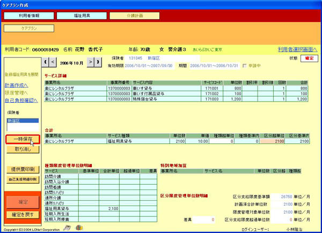Viewport: 322px width, 233px height.
Task: Click the 自己負担確認へ link
Action: (21, 100)
